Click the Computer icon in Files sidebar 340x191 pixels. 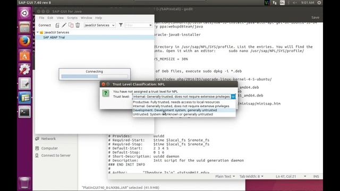(37, 148)
